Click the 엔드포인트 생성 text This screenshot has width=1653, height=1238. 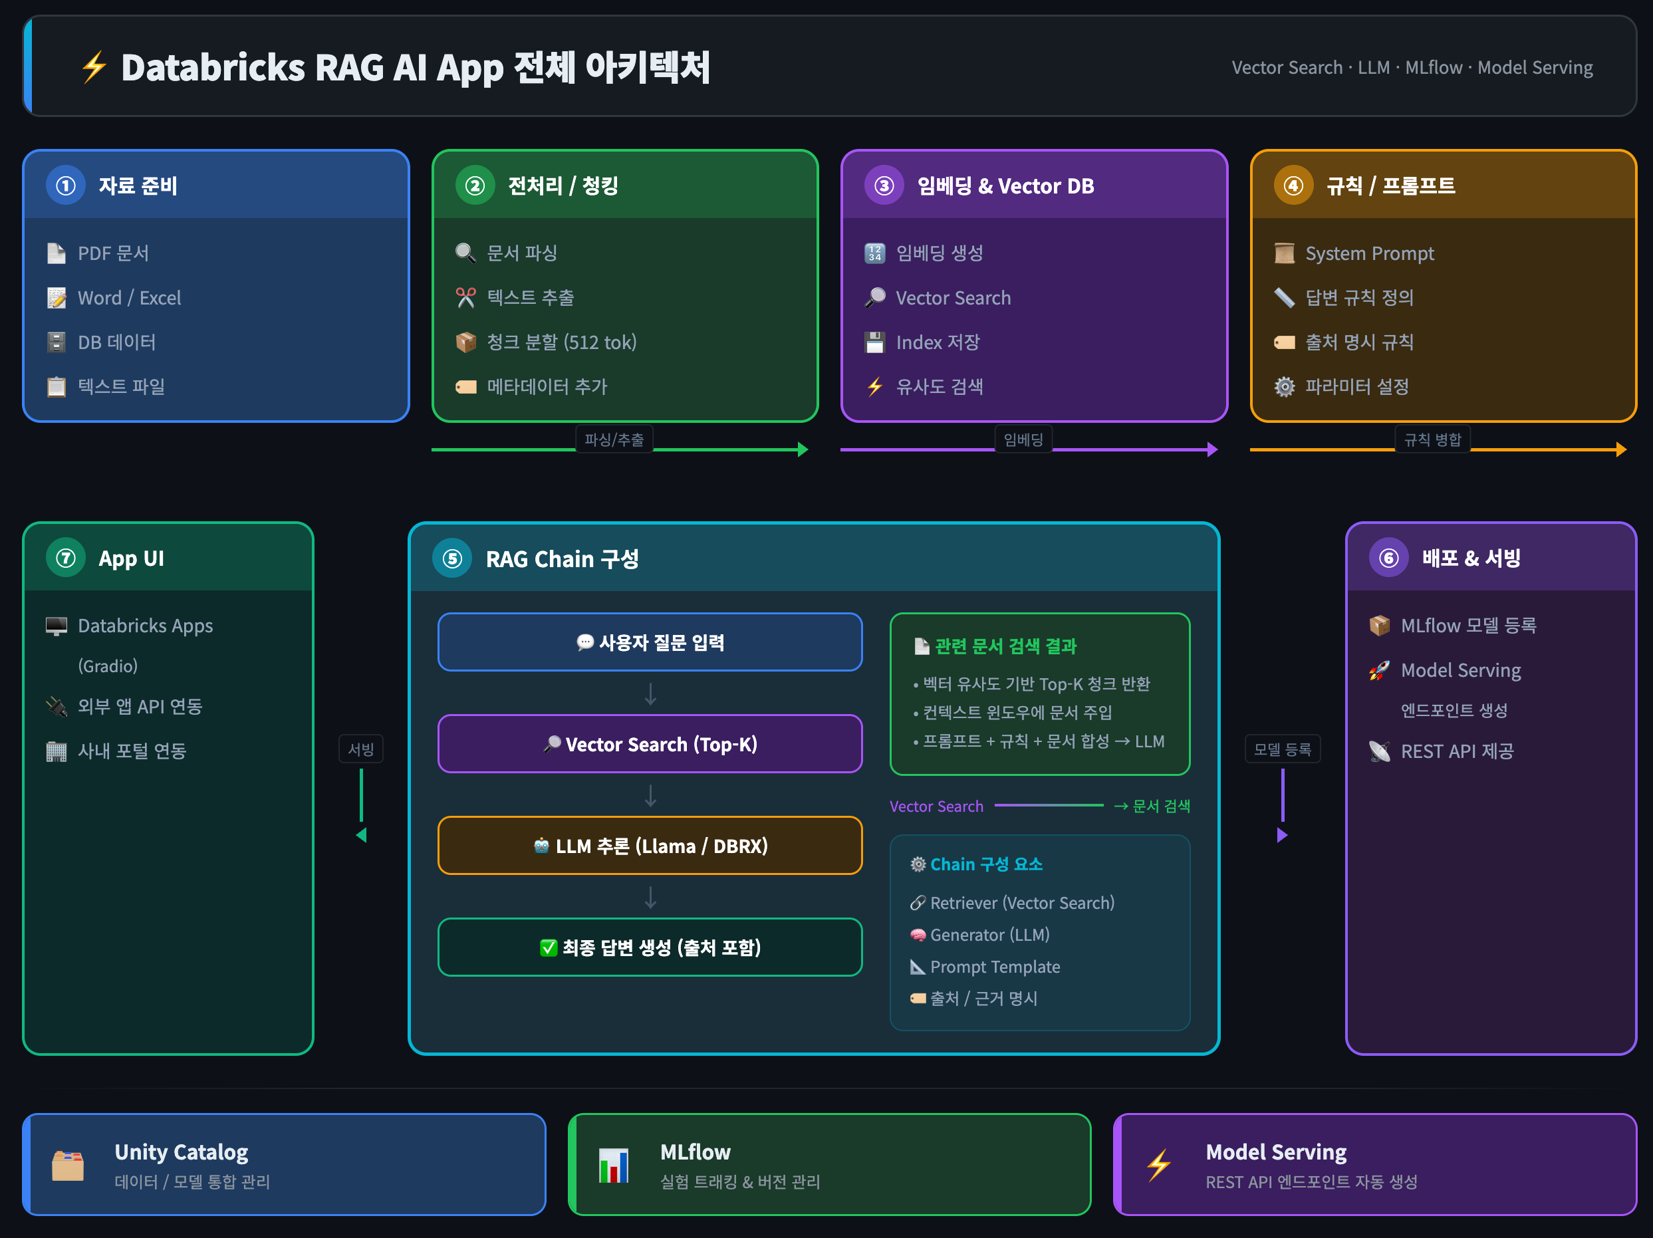(1454, 711)
